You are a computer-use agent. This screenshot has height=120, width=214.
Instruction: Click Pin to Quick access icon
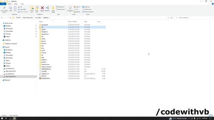point(4,9)
